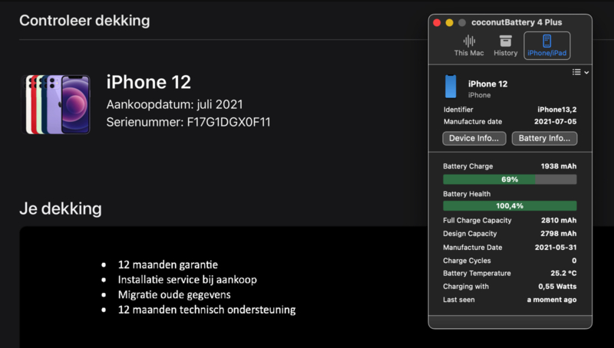Minimize coconutBattery with yellow button
Screen dimensions: 614x348
[x=450, y=23]
